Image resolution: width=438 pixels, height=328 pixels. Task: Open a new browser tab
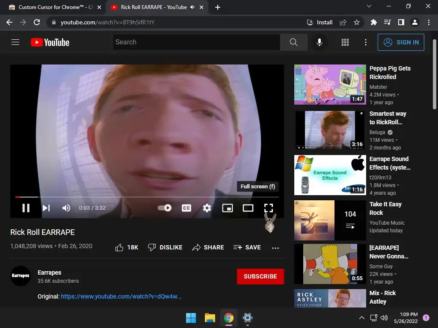coord(218,7)
